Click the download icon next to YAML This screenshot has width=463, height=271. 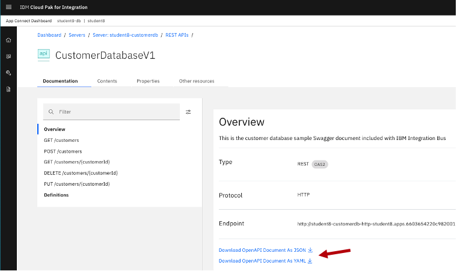(310, 261)
